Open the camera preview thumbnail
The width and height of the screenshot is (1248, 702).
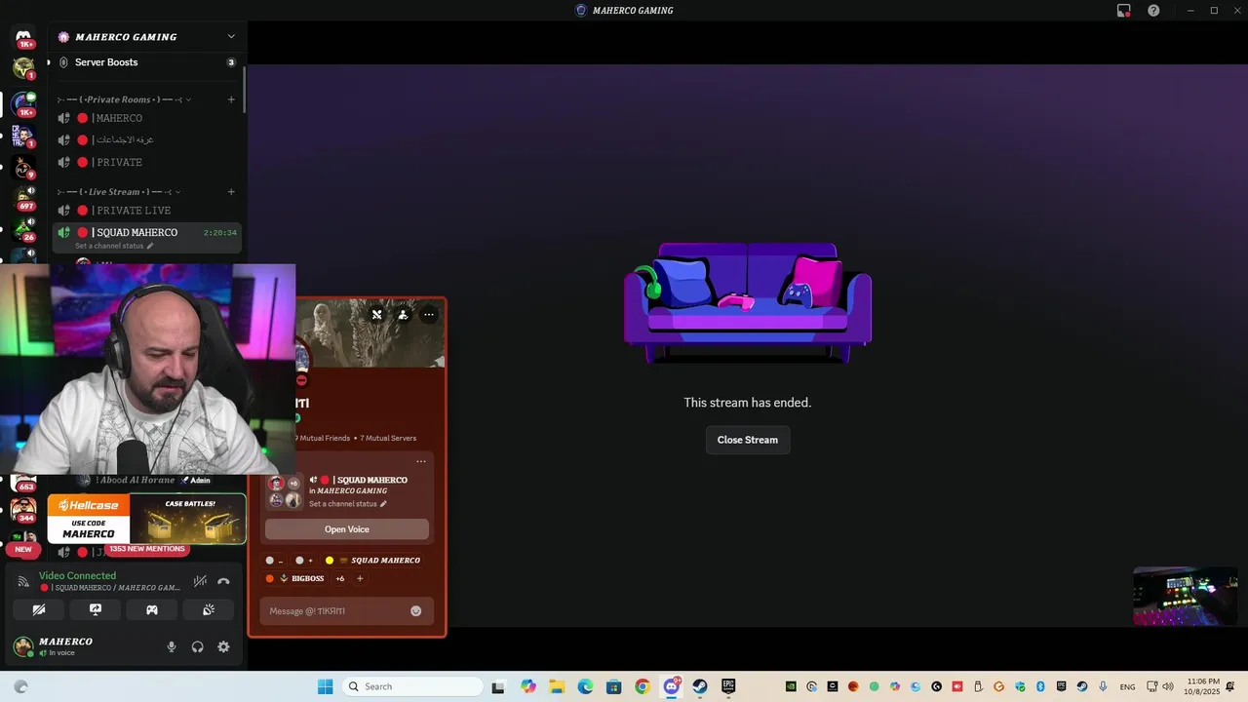tap(1185, 596)
